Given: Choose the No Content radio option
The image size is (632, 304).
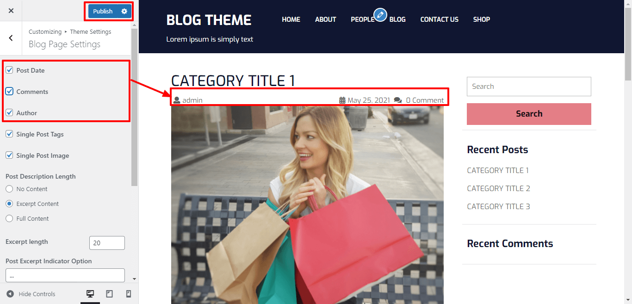Looking at the screenshot, I should 9,189.
